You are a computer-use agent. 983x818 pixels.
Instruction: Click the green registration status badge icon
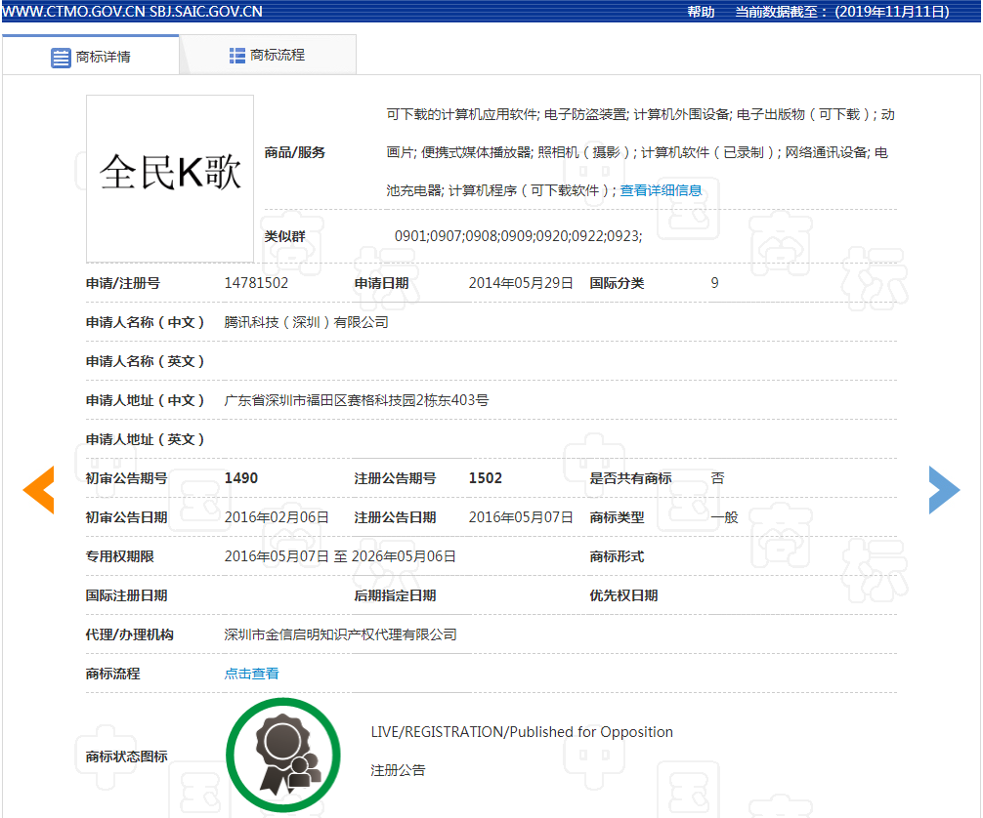283,756
